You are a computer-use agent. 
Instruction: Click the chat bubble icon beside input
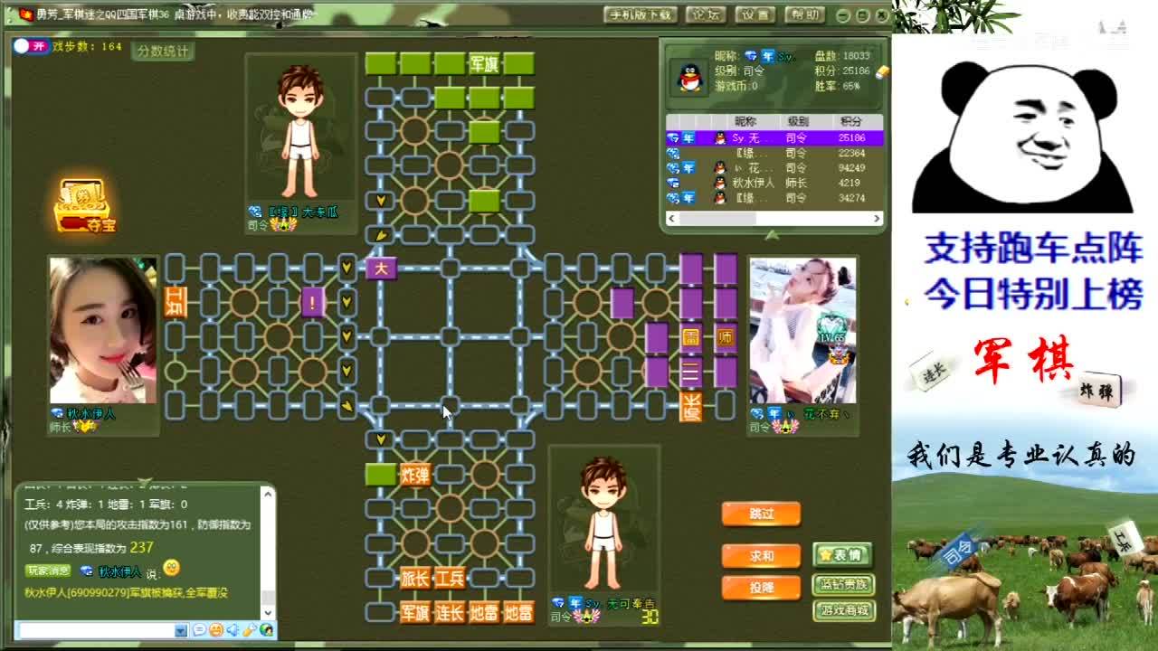199,630
